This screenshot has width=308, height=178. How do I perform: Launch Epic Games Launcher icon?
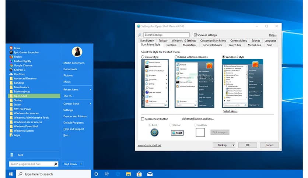(x=11, y=53)
